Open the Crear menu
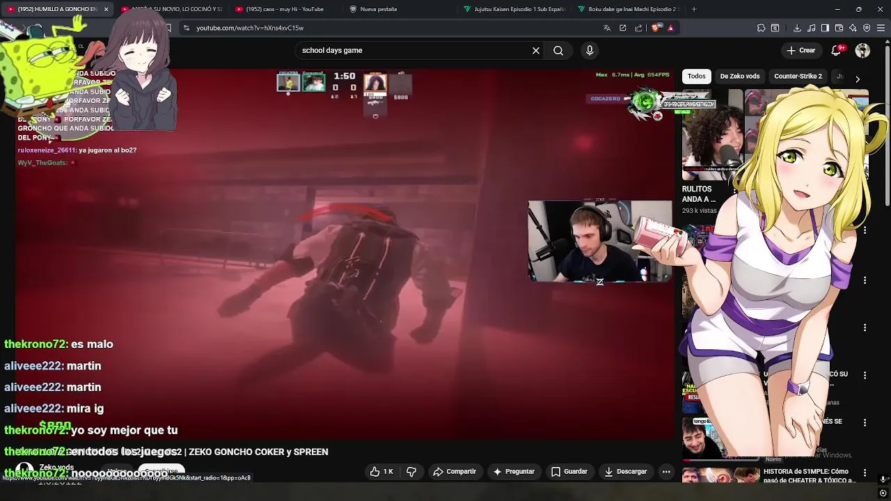This screenshot has width=891, height=501. tap(801, 50)
